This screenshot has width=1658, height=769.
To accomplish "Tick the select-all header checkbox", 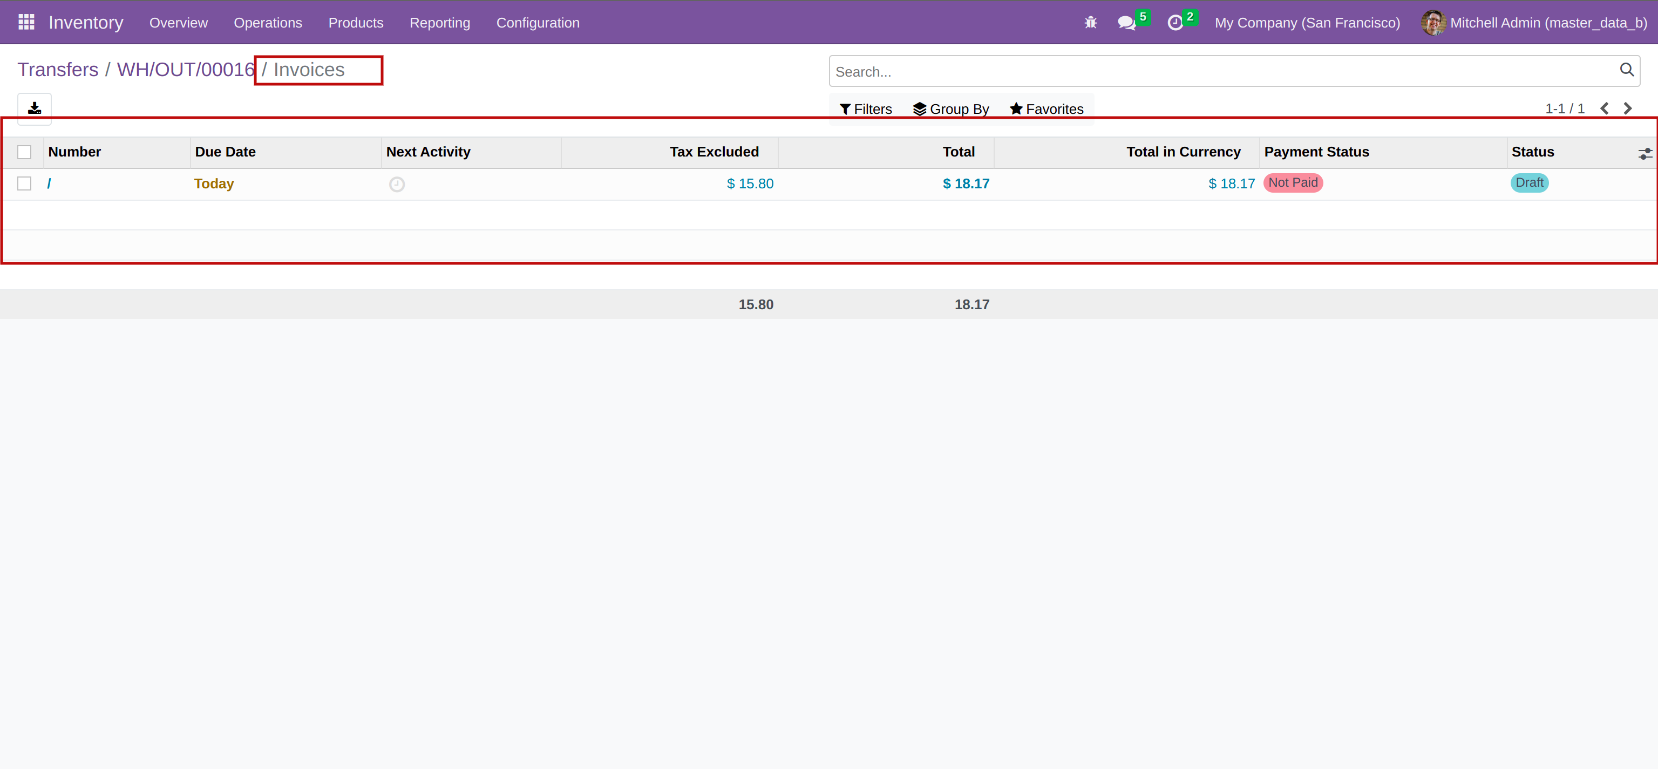I will pyautogui.click(x=24, y=153).
